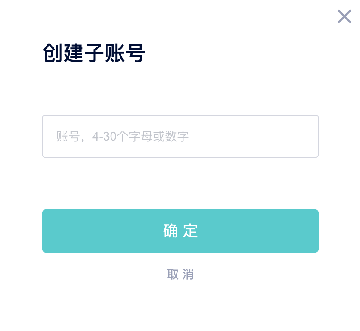Confirm with the teal 确定 button
This screenshot has width=360, height=331.
point(180,231)
